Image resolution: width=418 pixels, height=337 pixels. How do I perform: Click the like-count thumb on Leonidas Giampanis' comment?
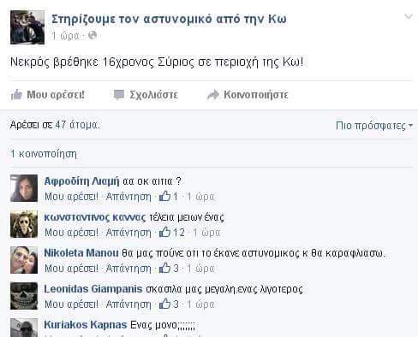click(165, 304)
